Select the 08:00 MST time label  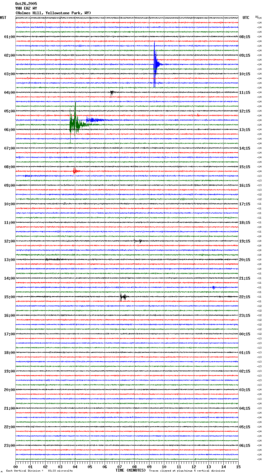coord(9,167)
